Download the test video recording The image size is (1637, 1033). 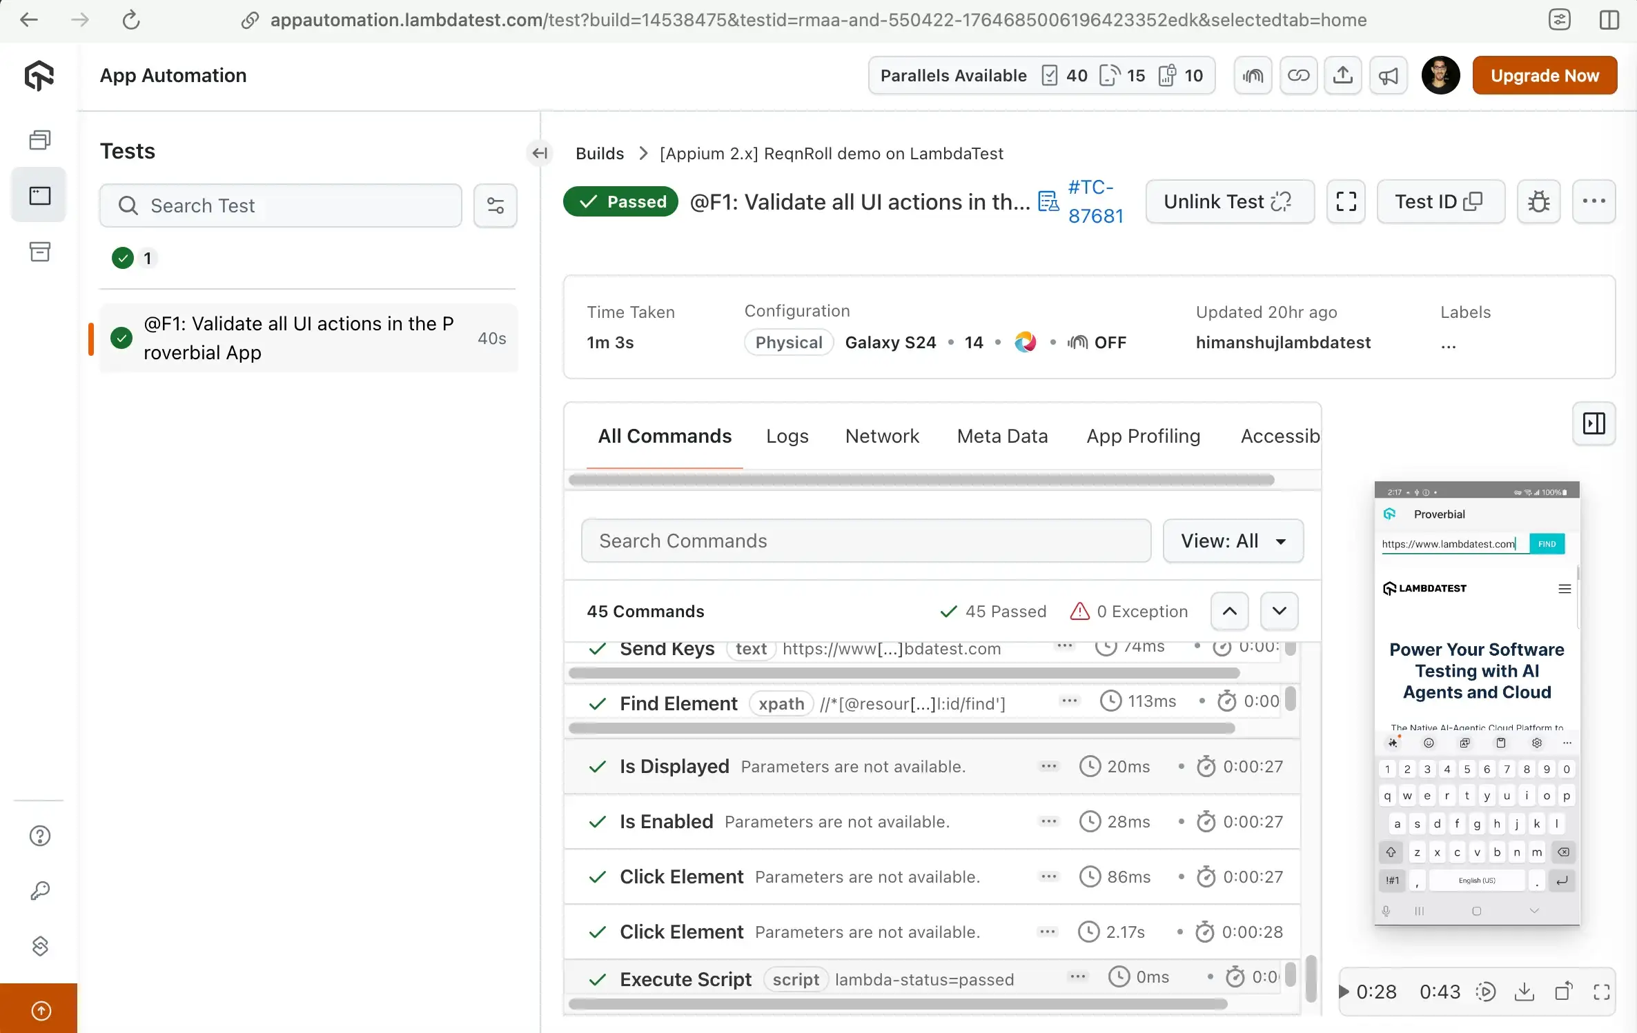(1524, 992)
